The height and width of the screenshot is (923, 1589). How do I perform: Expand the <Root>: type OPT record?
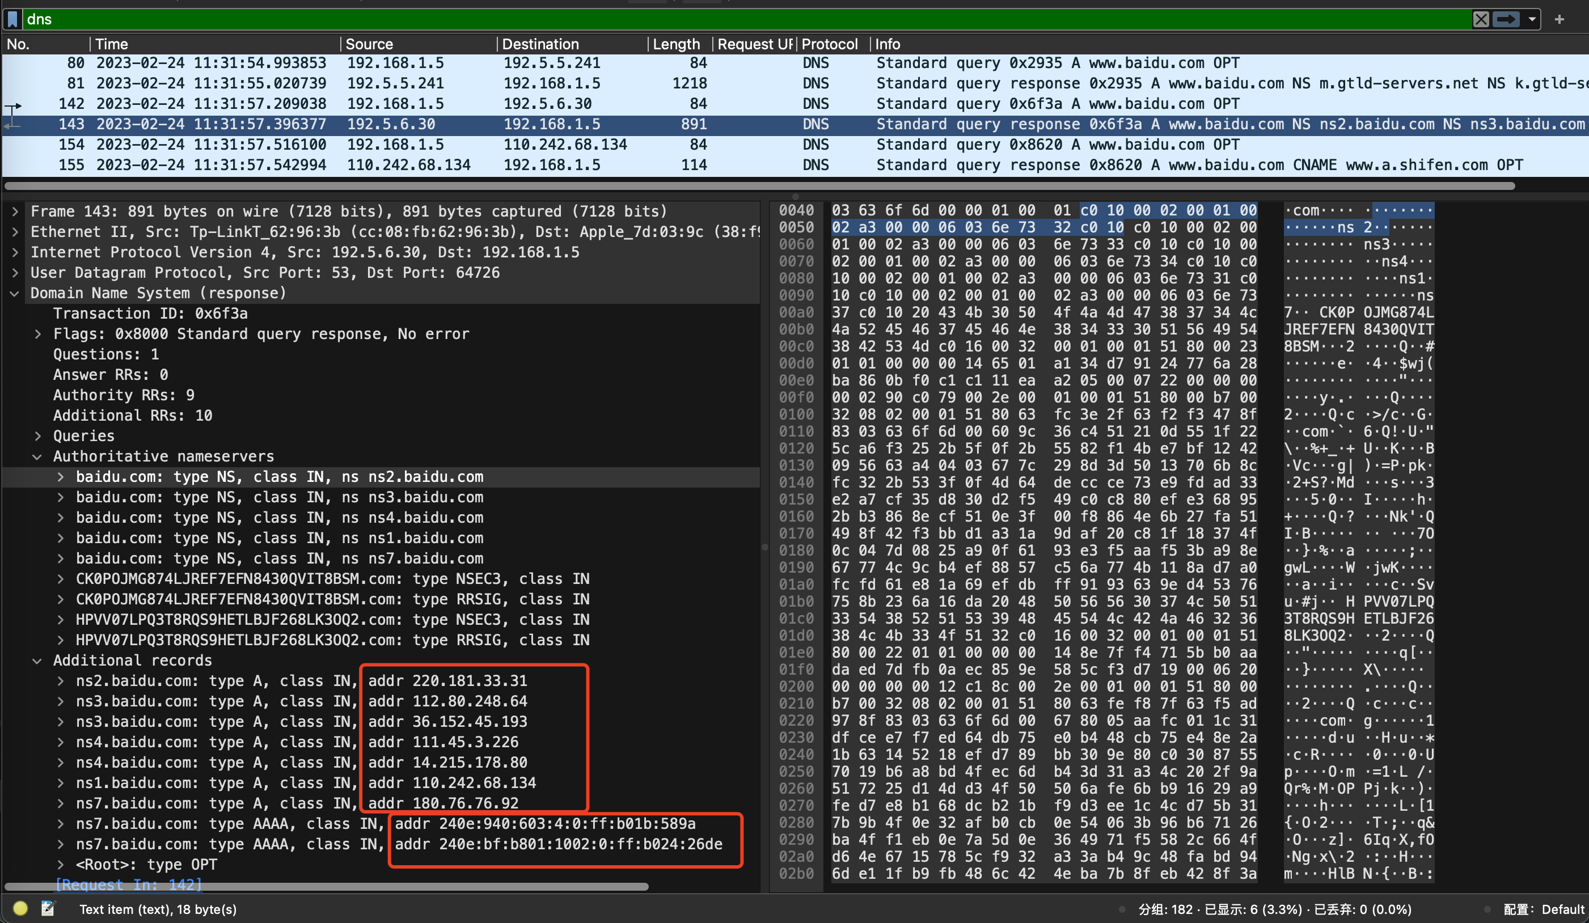tap(61, 865)
